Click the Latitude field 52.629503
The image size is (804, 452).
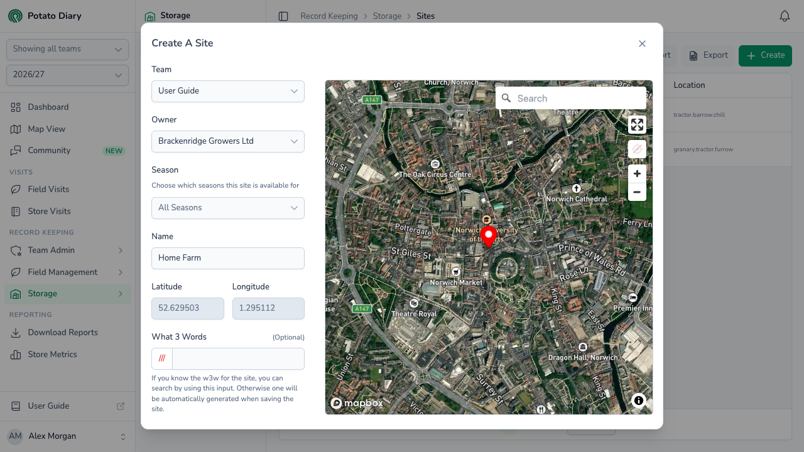tap(188, 308)
